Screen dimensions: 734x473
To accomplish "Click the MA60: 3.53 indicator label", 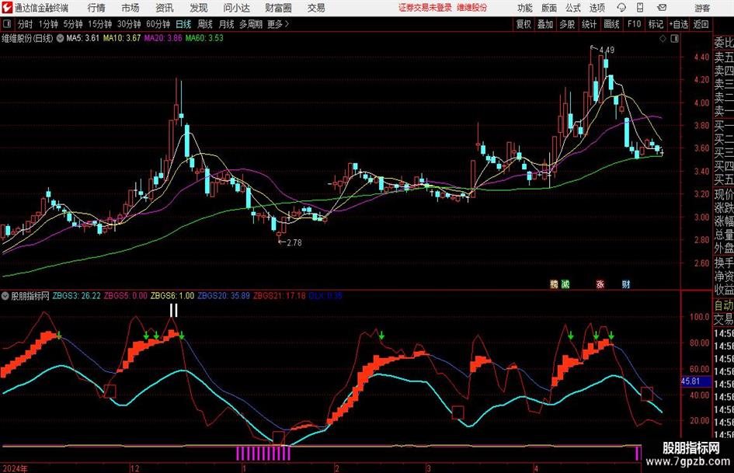I will pyautogui.click(x=204, y=38).
